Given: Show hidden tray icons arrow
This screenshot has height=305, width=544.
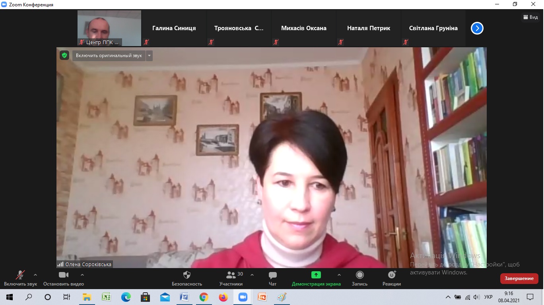Looking at the screenshot, I should pos(448,297).
